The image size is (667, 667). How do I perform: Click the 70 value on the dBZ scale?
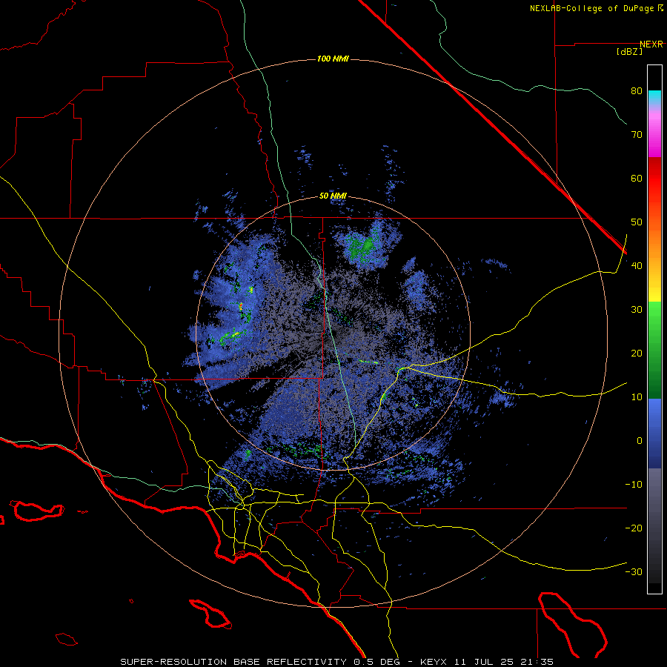pos(637,135)
